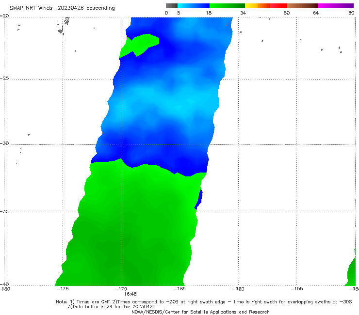The width and height of the screenshot is (359, 315).
Task: Click the brown segment of the color bar
Action: pyautogui.click(x=302, y=6)
